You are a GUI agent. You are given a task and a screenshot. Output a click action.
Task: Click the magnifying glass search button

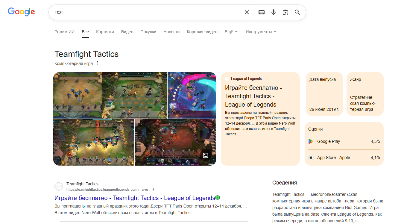[297, 12]
